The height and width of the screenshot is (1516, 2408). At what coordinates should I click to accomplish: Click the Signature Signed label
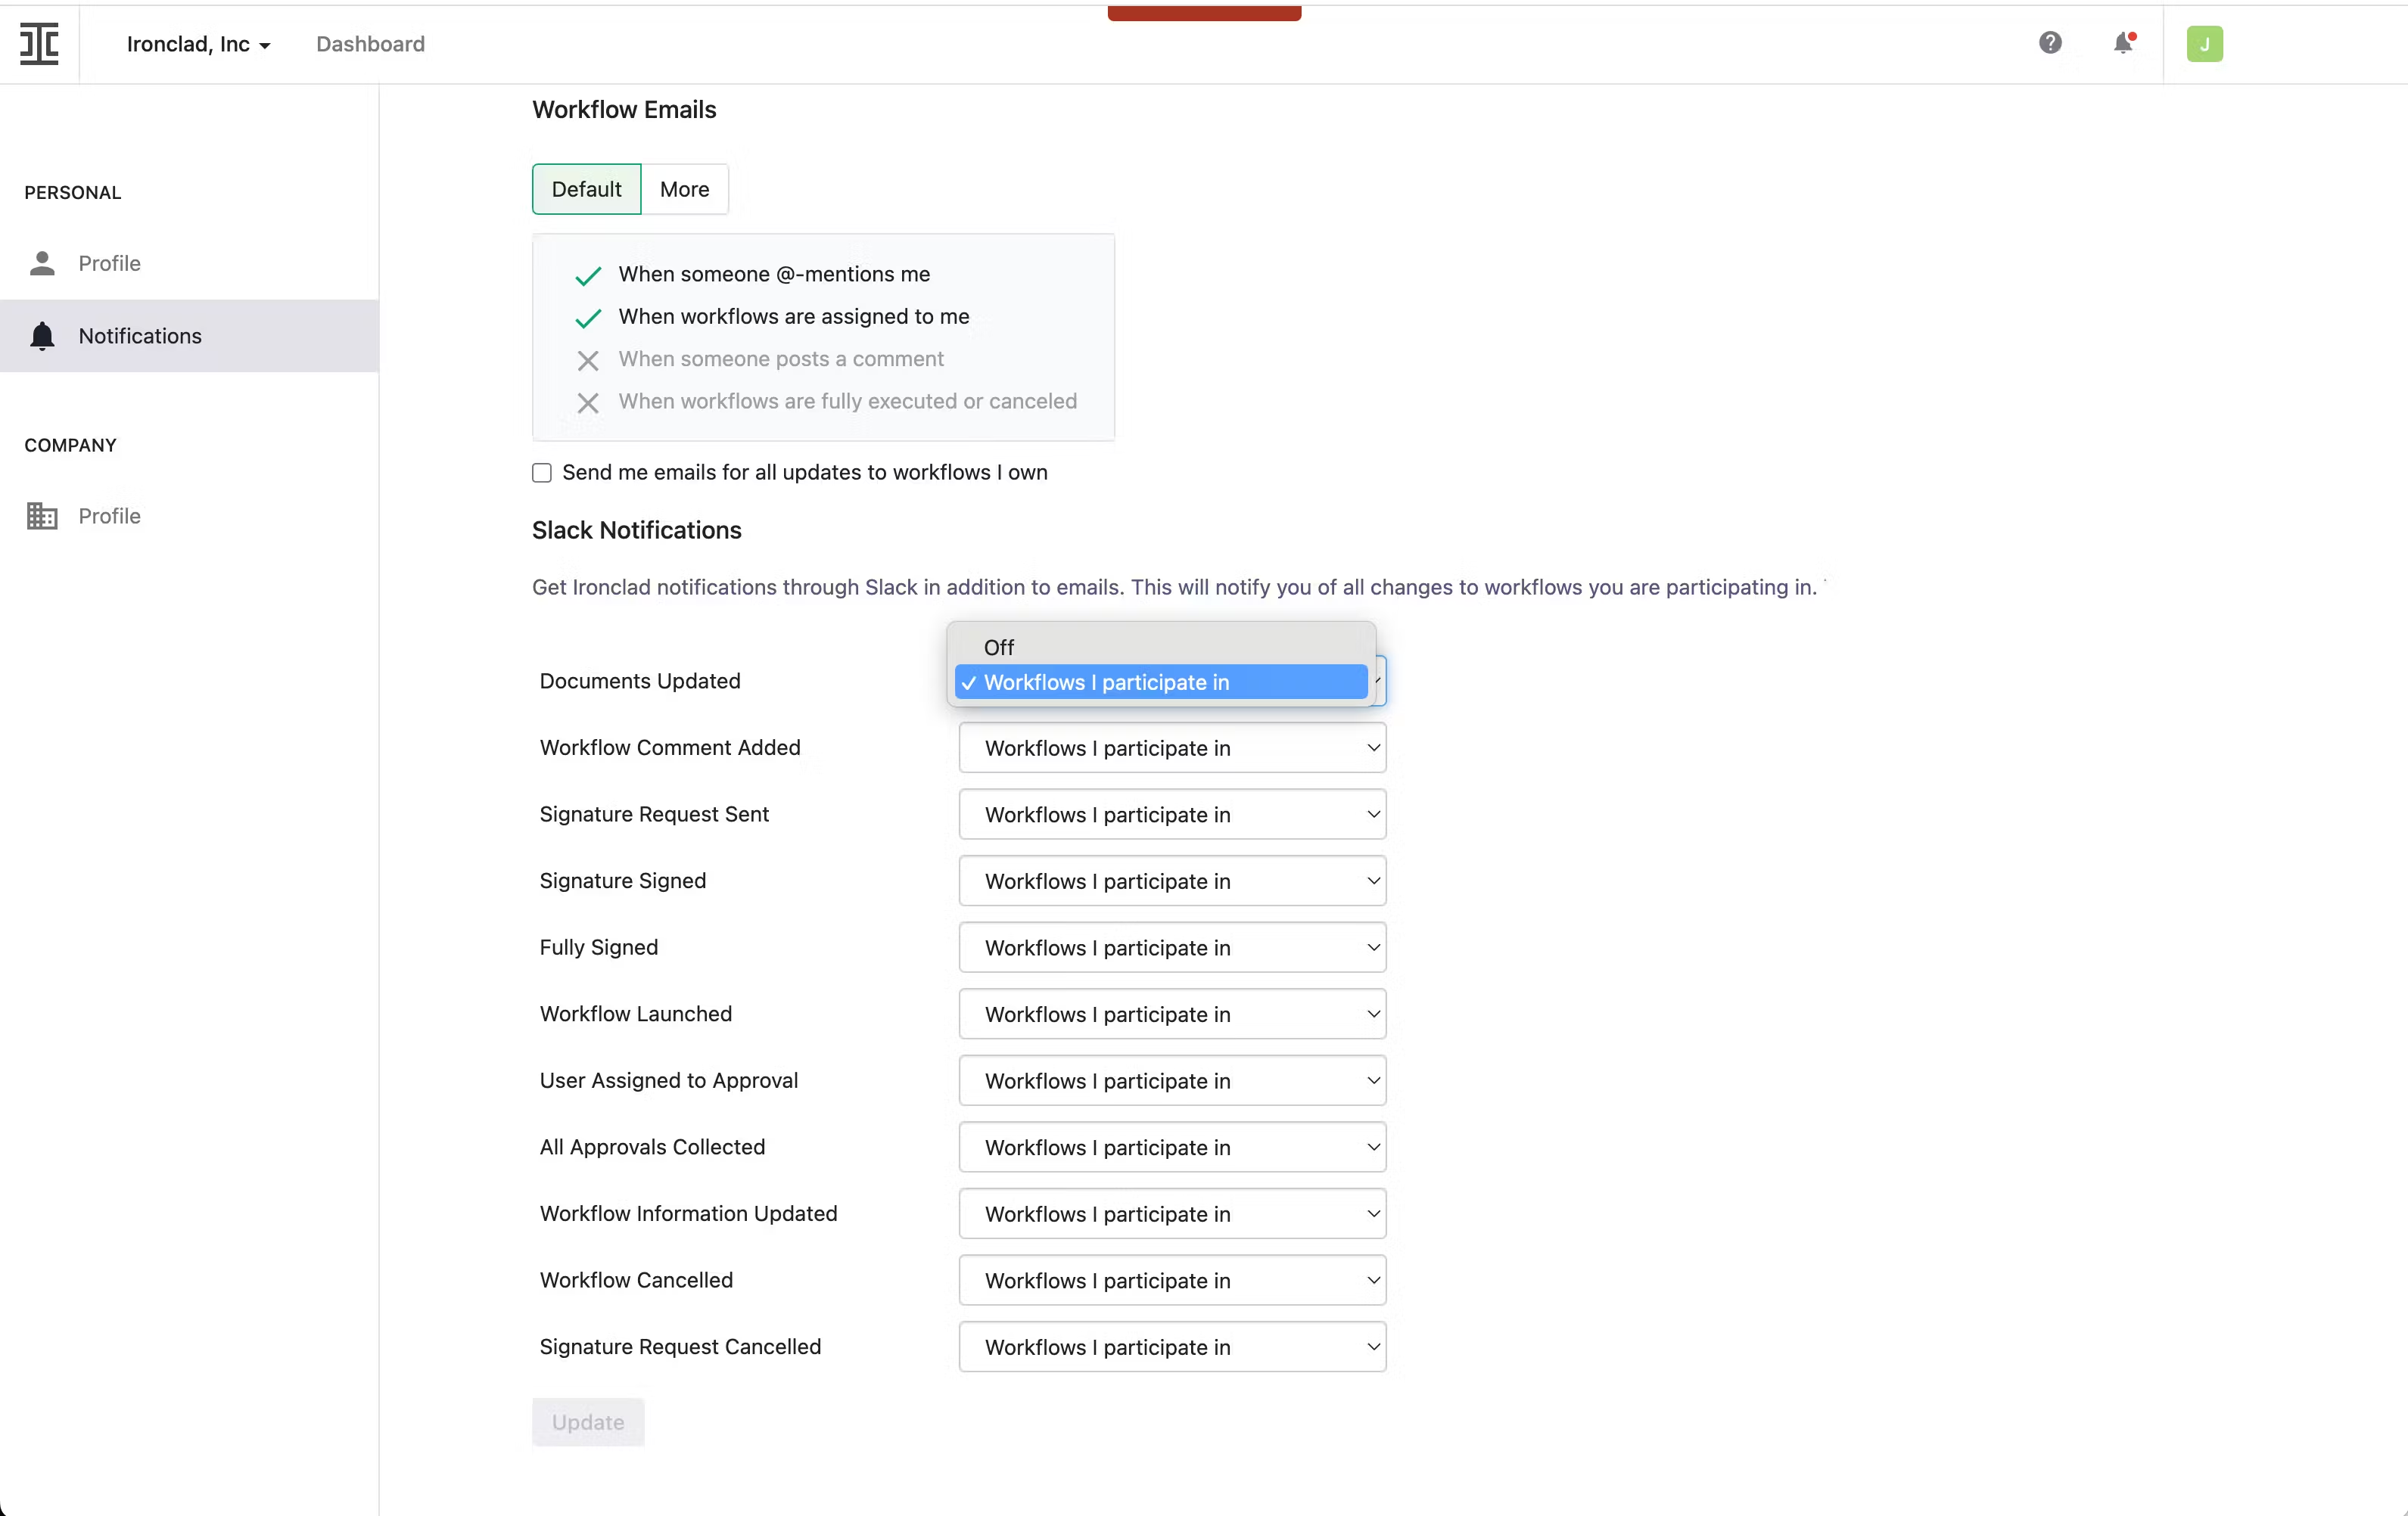click(x=623, y=881)
